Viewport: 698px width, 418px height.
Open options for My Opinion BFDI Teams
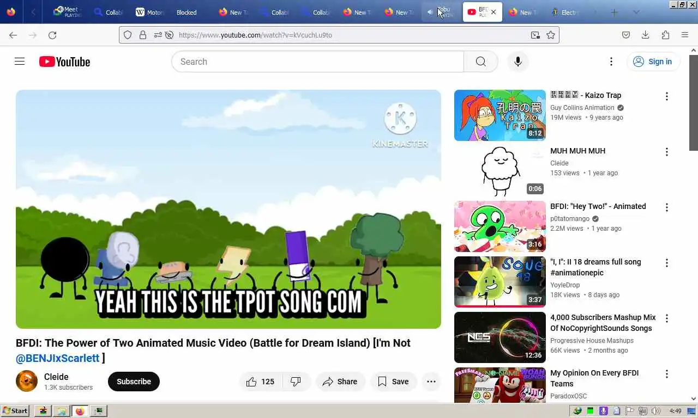coord(666,374)
